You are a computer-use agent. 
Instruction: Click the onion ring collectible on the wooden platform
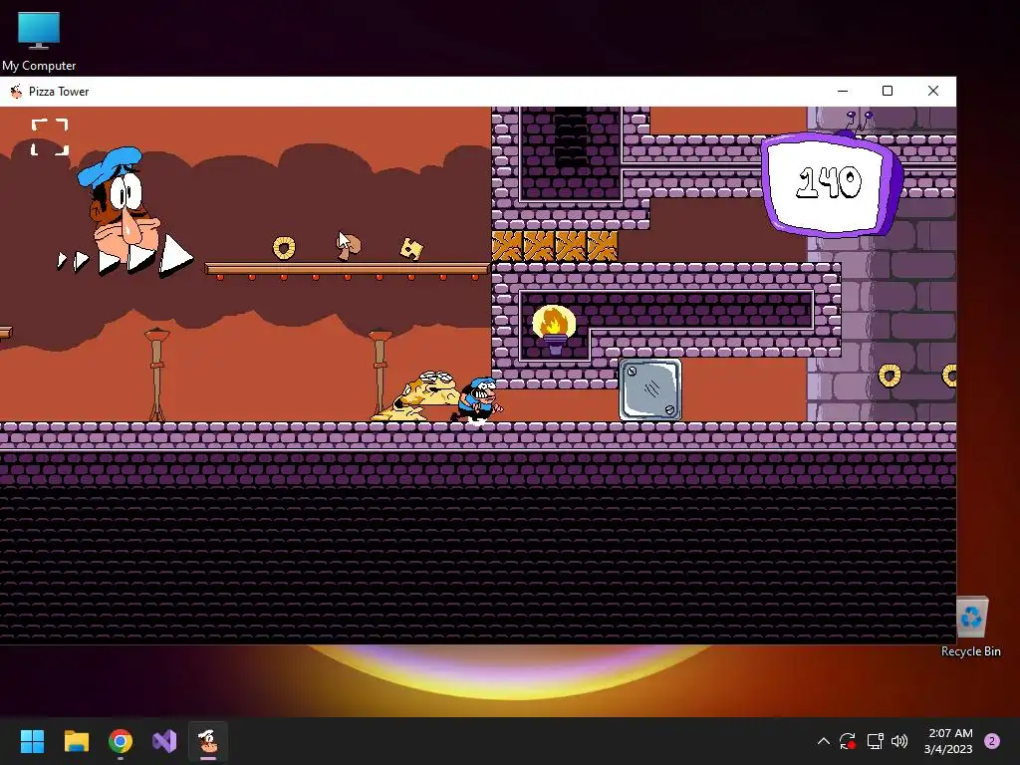point(284,247)
